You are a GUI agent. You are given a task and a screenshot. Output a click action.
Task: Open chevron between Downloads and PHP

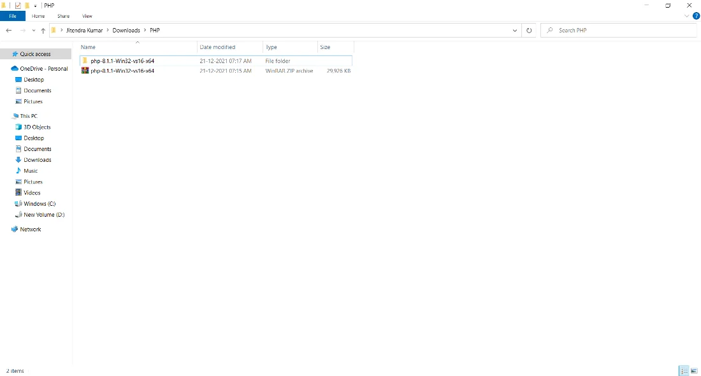(145, 31)
